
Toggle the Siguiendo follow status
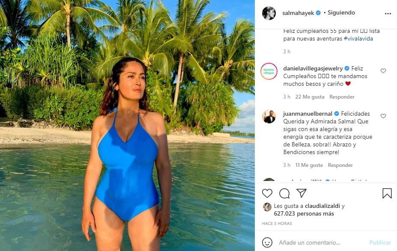coord(341,13)
